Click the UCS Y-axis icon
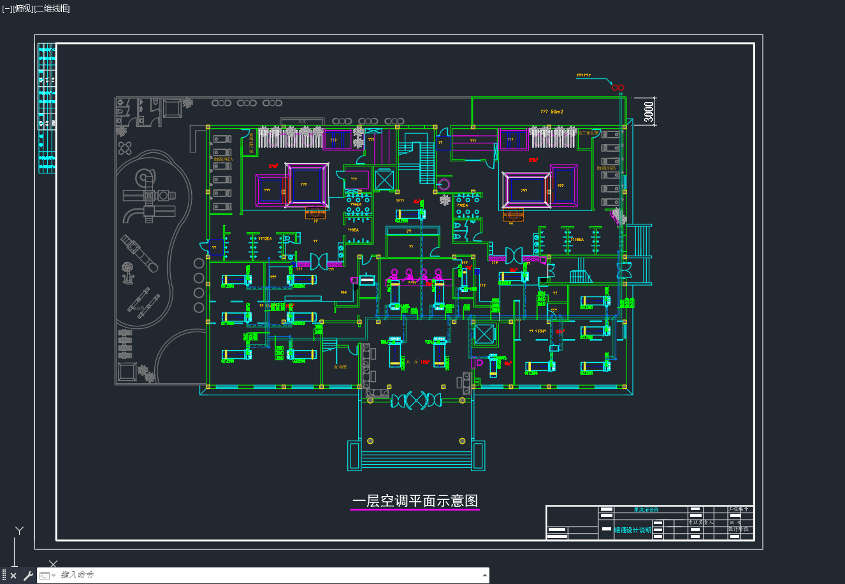 click(20, 530)
